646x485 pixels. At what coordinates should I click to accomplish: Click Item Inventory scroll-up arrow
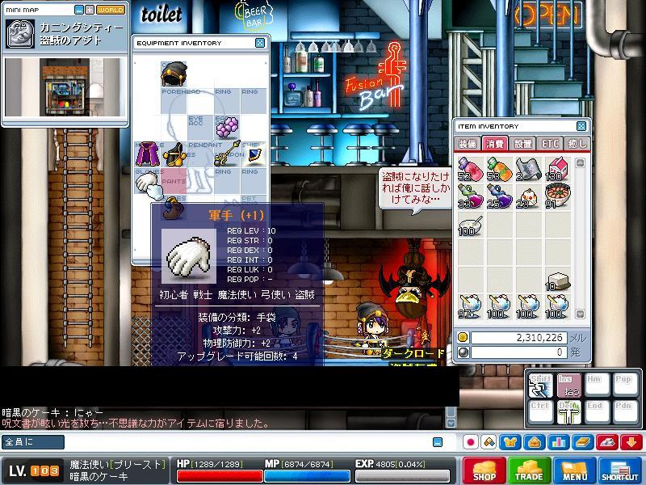[x=580, y=163]
